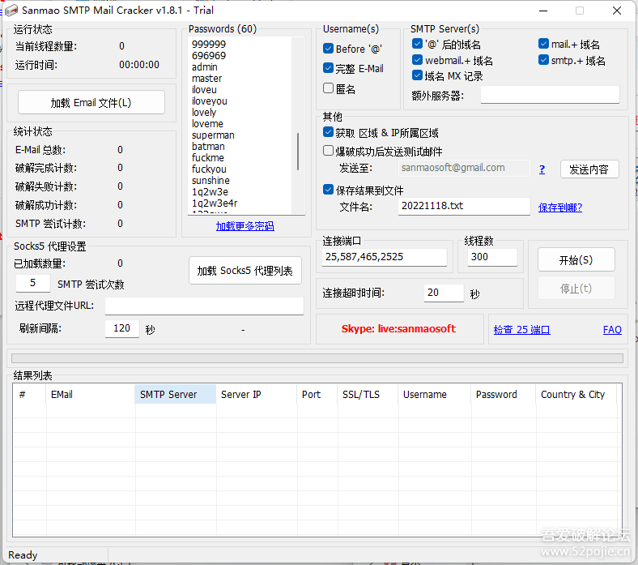Click the app icon in the title bar
This screenshot has height=565, width=638.
coord(12,11)
